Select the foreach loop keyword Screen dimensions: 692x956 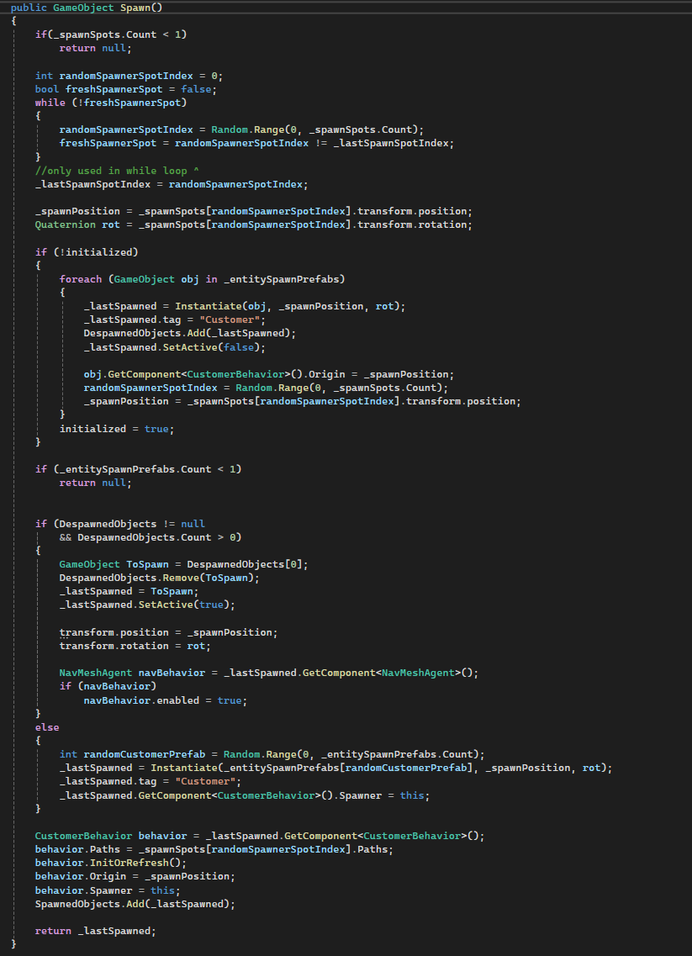[x=81, y=278]
